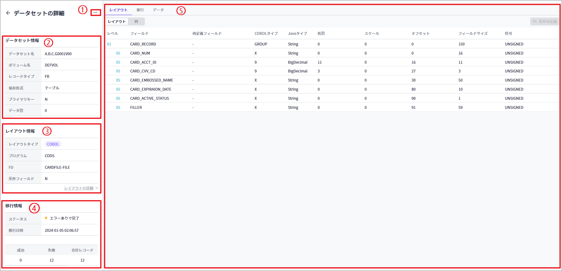Select the CARD_EMBOSSED_NAME field

pyautogui.click(x=152, y=80)
